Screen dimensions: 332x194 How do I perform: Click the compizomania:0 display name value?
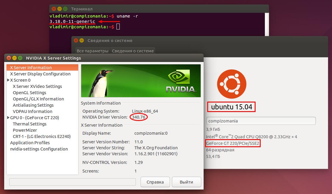click(x=151, y=133)
